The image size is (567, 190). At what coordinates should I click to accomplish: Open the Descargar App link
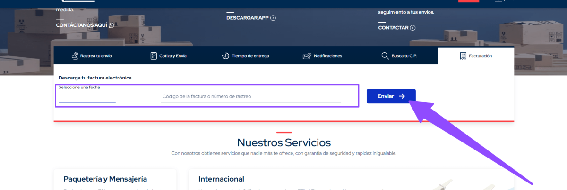point(247,18)
